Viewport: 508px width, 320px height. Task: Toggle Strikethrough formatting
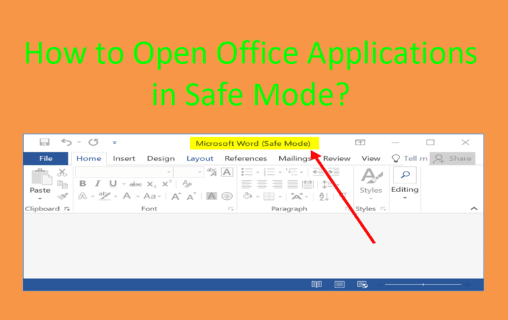click(136, 184)
